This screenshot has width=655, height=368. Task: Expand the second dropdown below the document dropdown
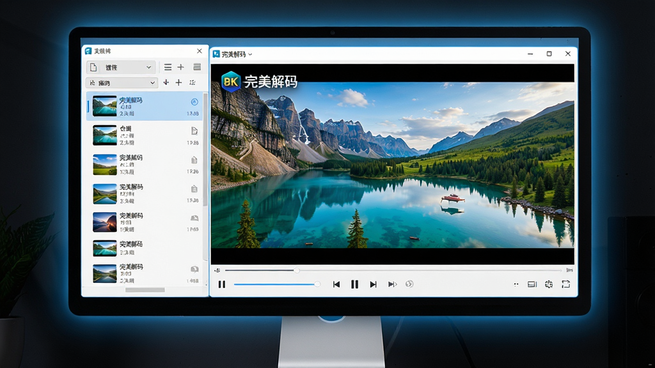122,82
